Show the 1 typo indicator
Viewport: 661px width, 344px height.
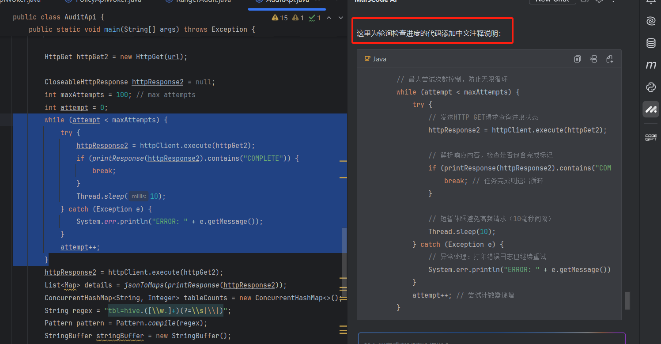[315, 18]
